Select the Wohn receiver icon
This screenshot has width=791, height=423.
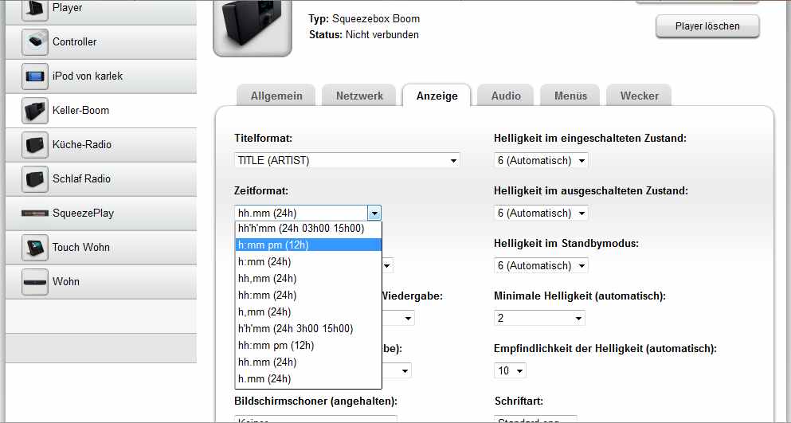pos(35,281)
